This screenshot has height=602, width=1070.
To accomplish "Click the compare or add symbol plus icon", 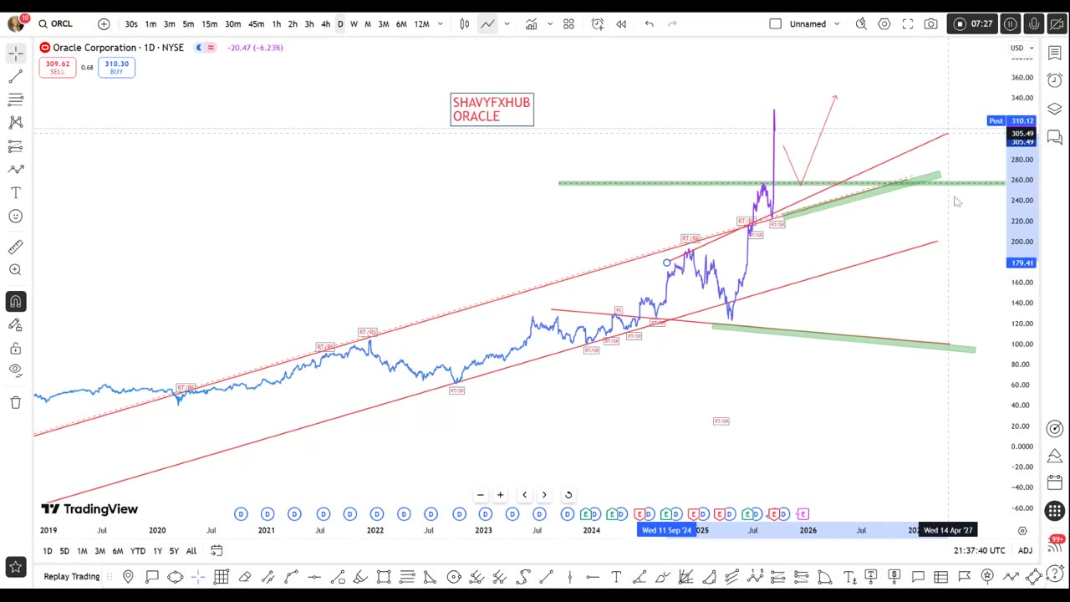I will click(x=104, y=23).
